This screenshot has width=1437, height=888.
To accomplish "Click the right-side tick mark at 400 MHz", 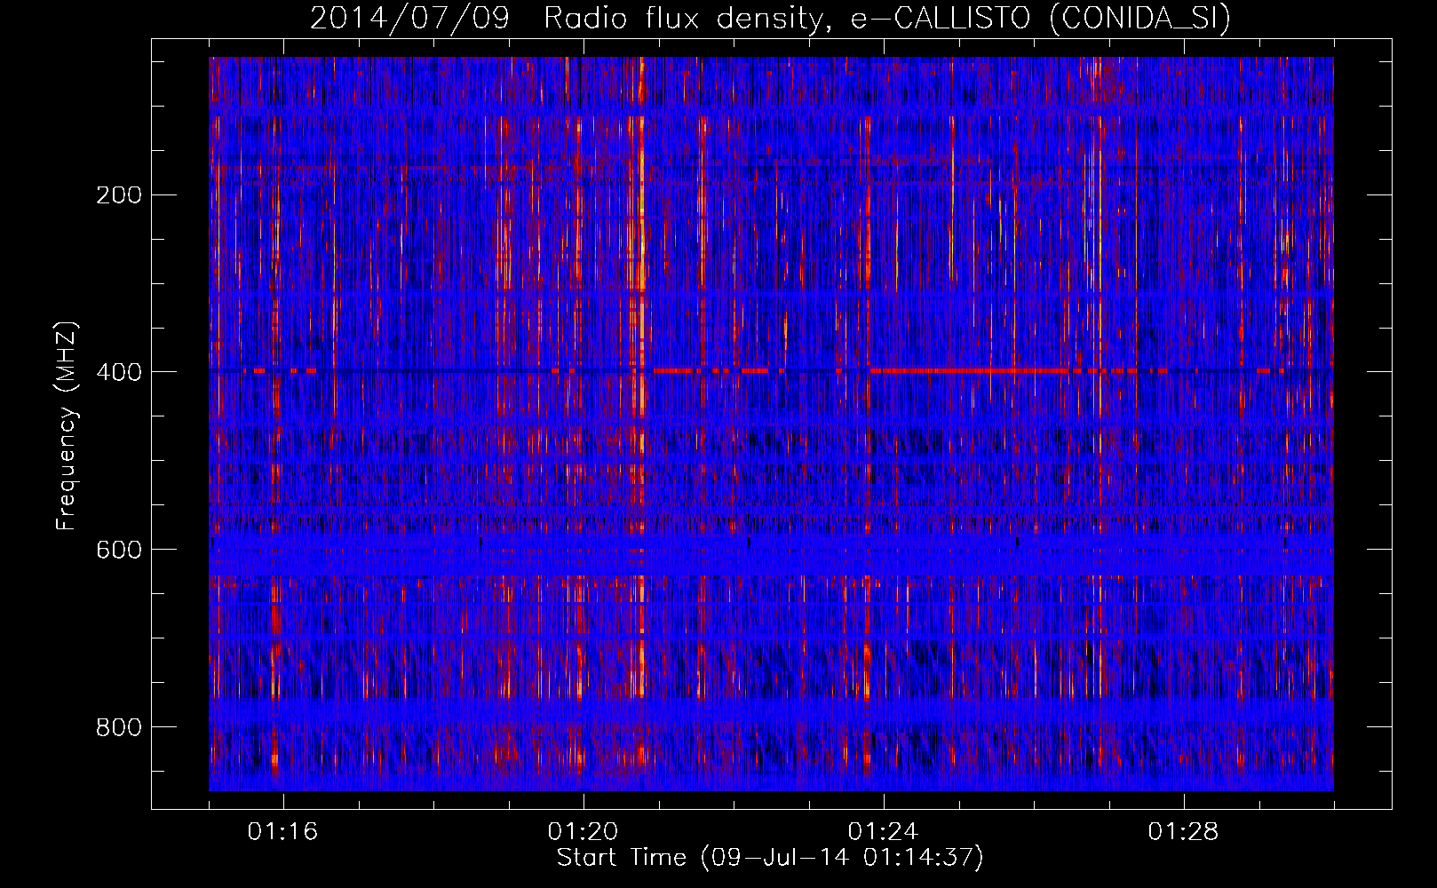I will (x=1380, y=371).
